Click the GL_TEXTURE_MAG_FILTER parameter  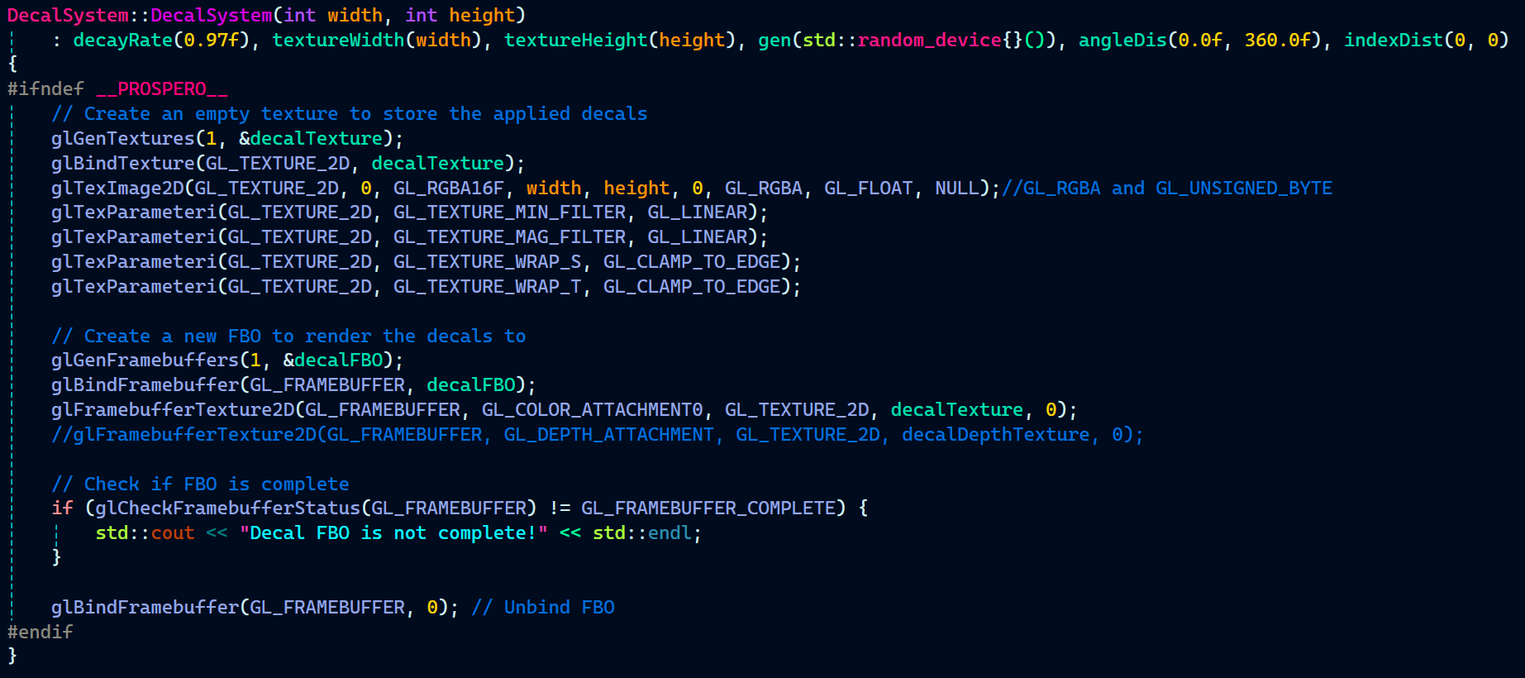(509, 237)
